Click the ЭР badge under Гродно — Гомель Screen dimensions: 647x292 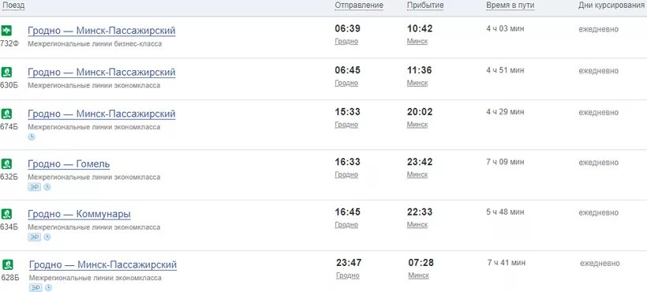(34, 187)
